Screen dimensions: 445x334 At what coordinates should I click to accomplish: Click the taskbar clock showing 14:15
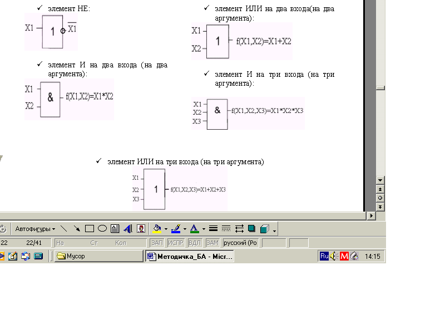pyautogui.click(x=372, y=257)
